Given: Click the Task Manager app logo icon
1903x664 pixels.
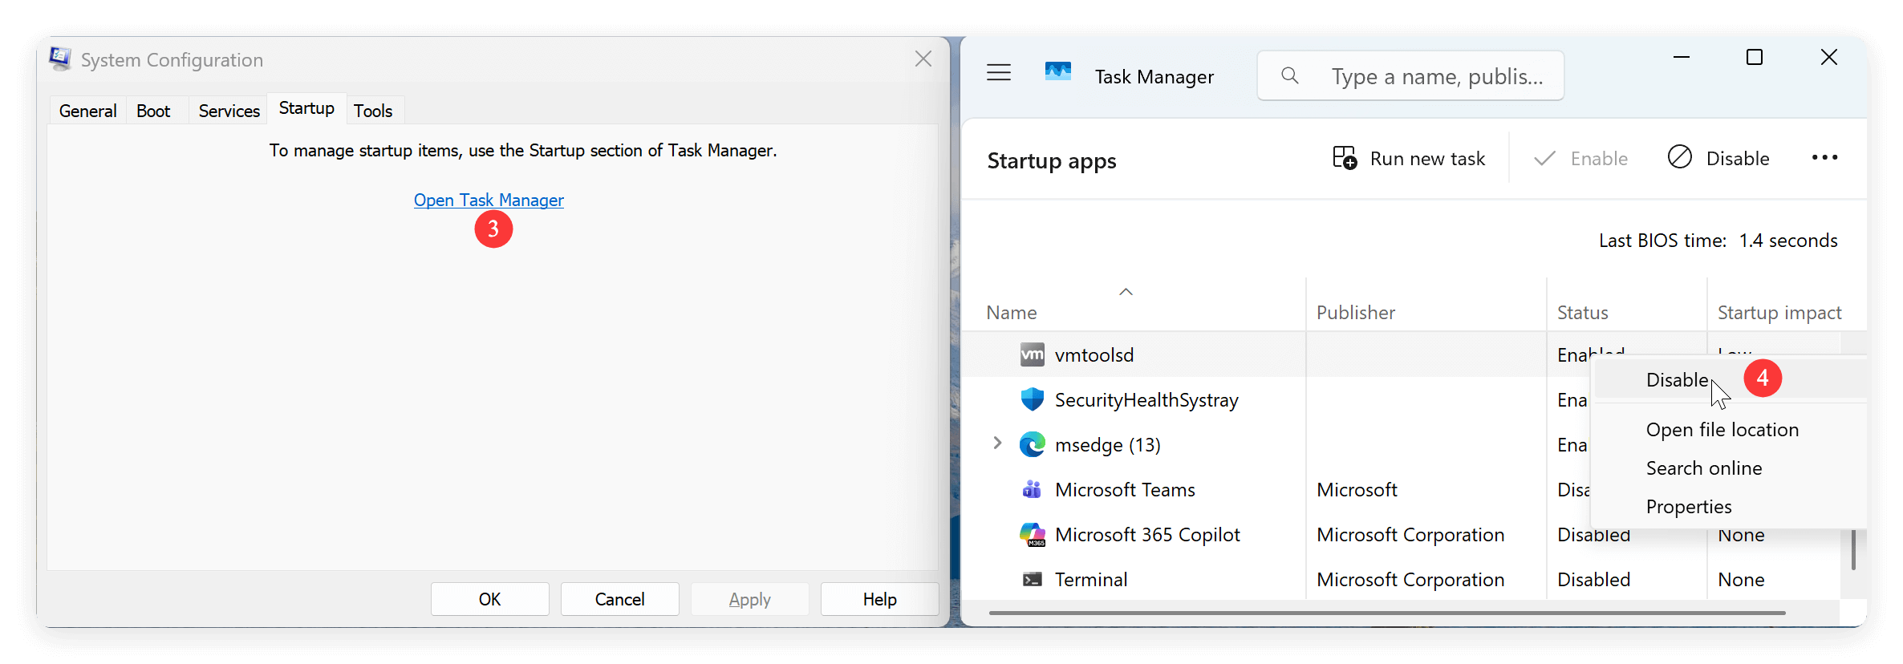Looking at the screenshot, I should (x=1058, y=72).
